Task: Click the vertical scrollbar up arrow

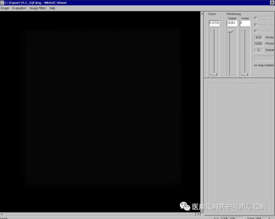Action: (202, 13)
